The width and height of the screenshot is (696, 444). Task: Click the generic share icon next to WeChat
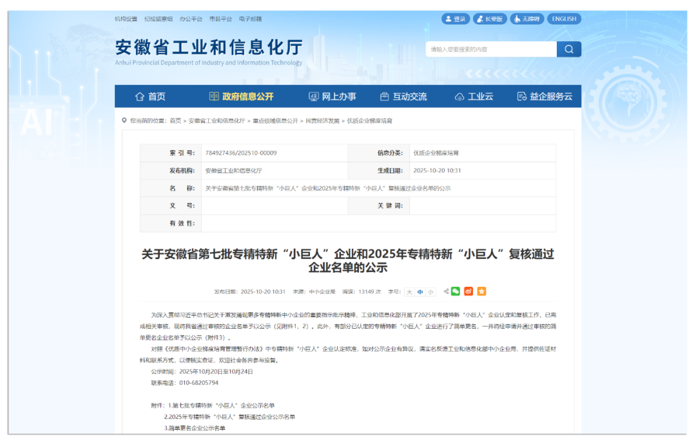446,291
